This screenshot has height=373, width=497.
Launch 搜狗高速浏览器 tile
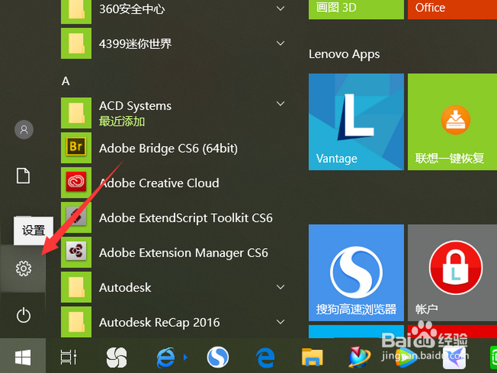[356, 273]
